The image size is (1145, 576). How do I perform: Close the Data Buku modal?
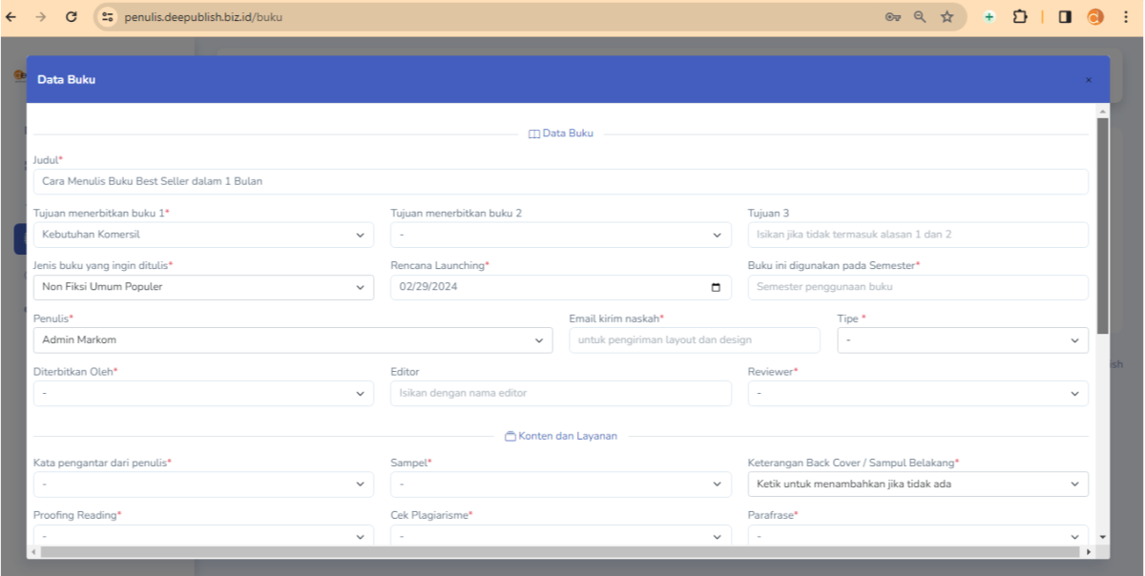1088,79
